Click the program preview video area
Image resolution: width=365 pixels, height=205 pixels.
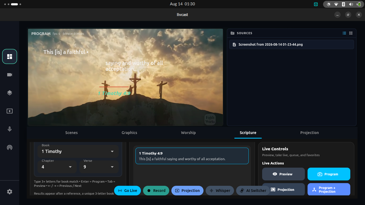(126, 77)
